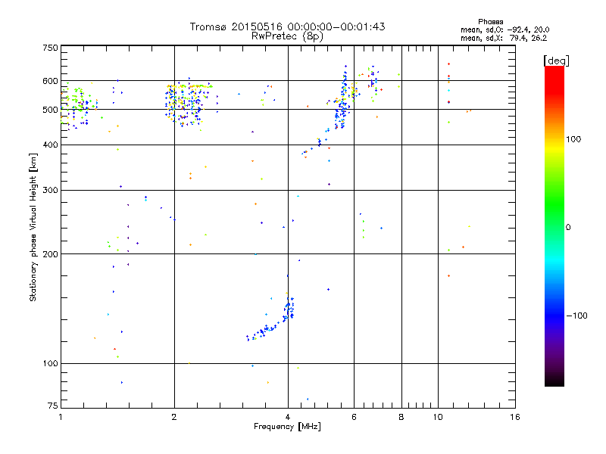Click the x-axis tick label '8'
The image size is (606, 454).
[401, 417]
